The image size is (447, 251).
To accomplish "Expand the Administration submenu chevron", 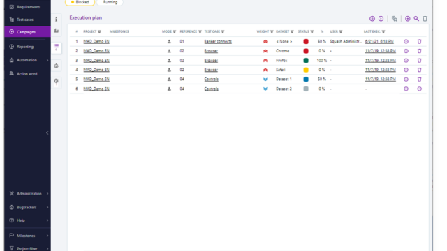I will coord(47,194).
